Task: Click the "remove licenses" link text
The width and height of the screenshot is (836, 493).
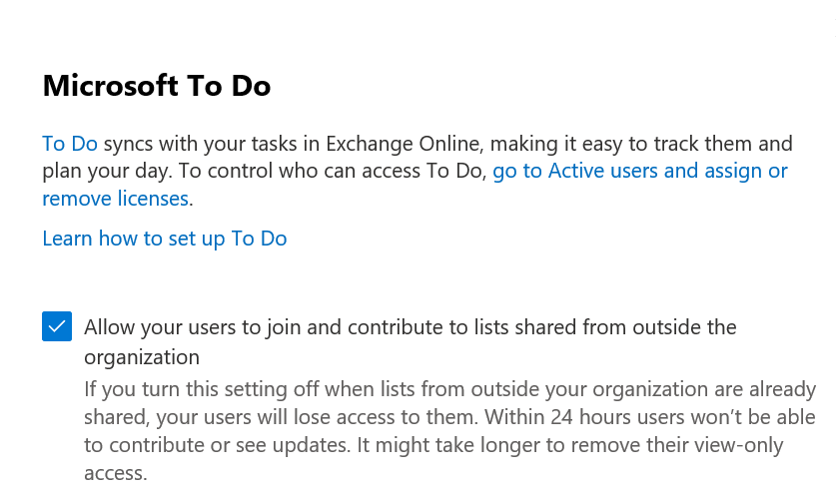Action: pos(115,199)
